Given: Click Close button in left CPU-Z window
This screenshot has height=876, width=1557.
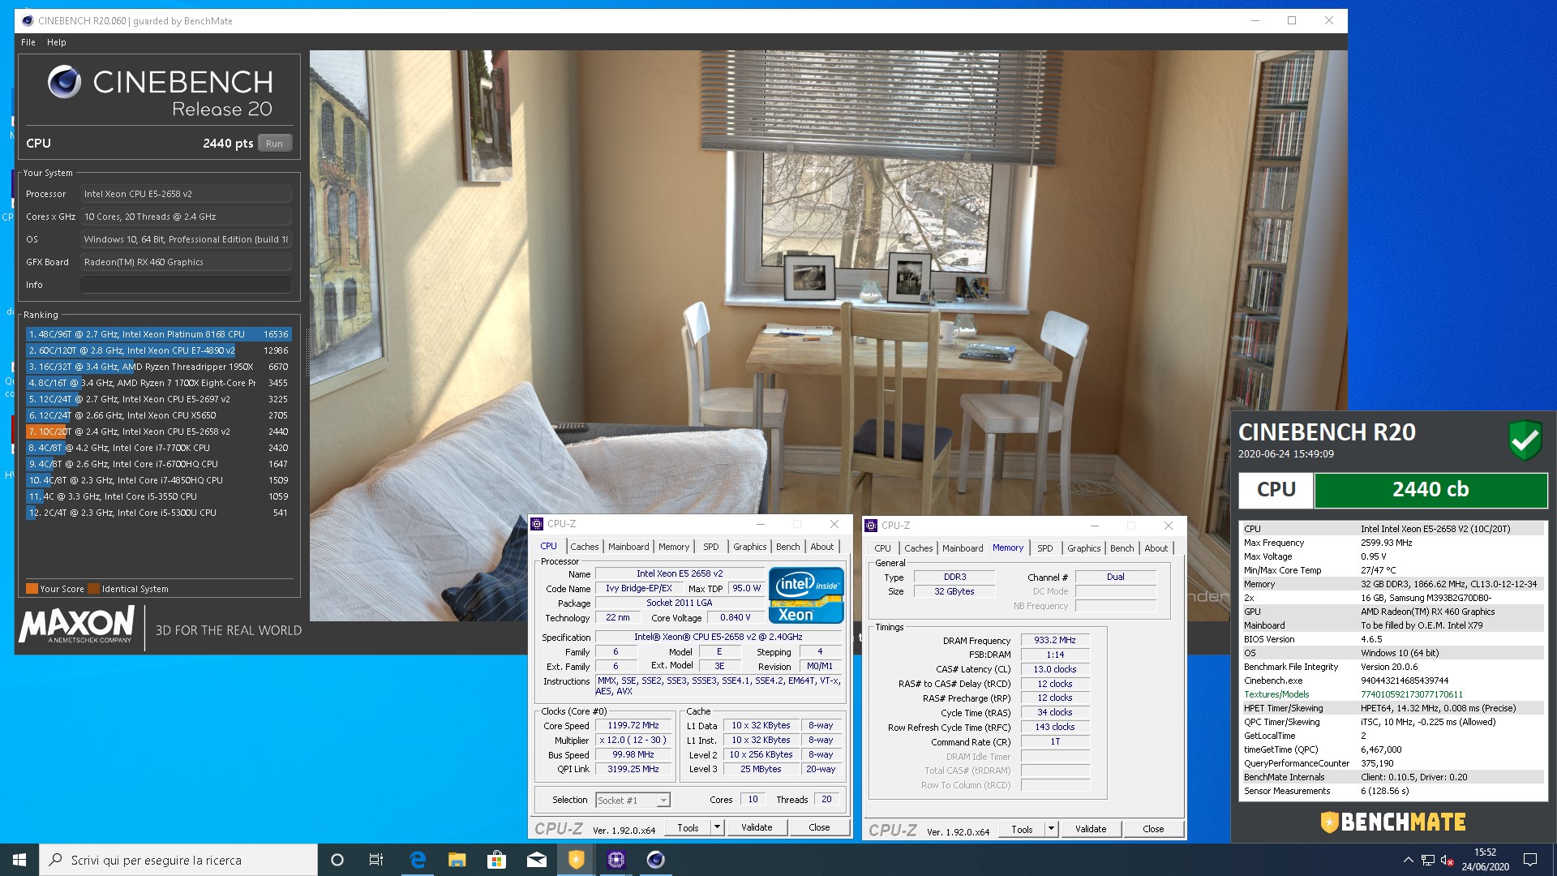Looking at the screenshot, I should coord(819,827).
